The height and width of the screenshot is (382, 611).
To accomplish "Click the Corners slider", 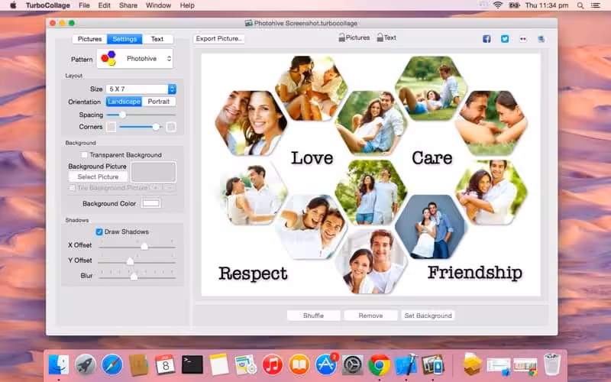I will 141,127.
